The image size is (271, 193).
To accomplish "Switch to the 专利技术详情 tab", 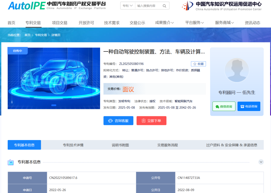I will tap(73, 145).
